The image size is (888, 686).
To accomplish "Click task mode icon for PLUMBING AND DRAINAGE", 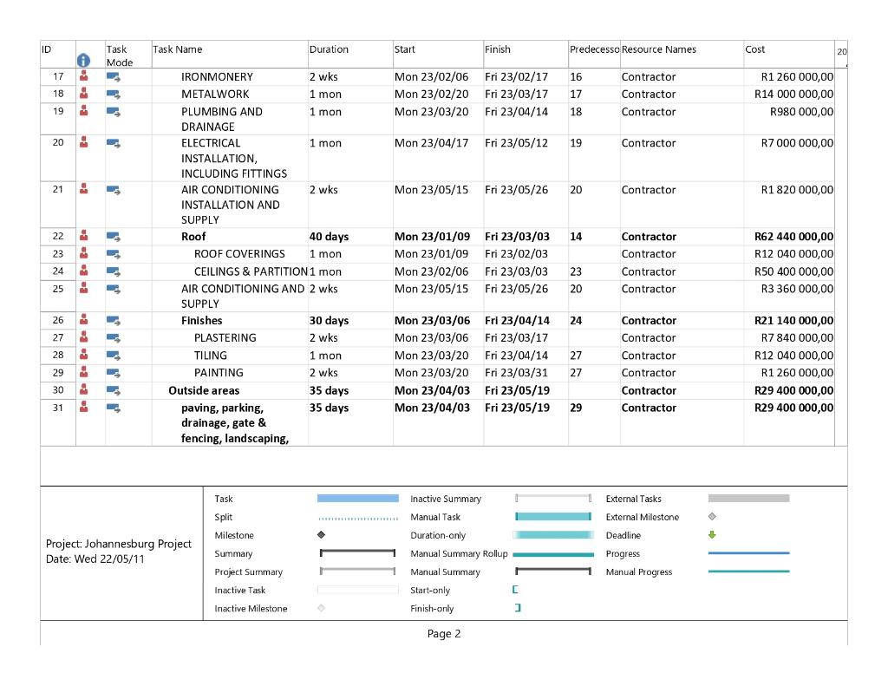I will click(x=114, y=112).
